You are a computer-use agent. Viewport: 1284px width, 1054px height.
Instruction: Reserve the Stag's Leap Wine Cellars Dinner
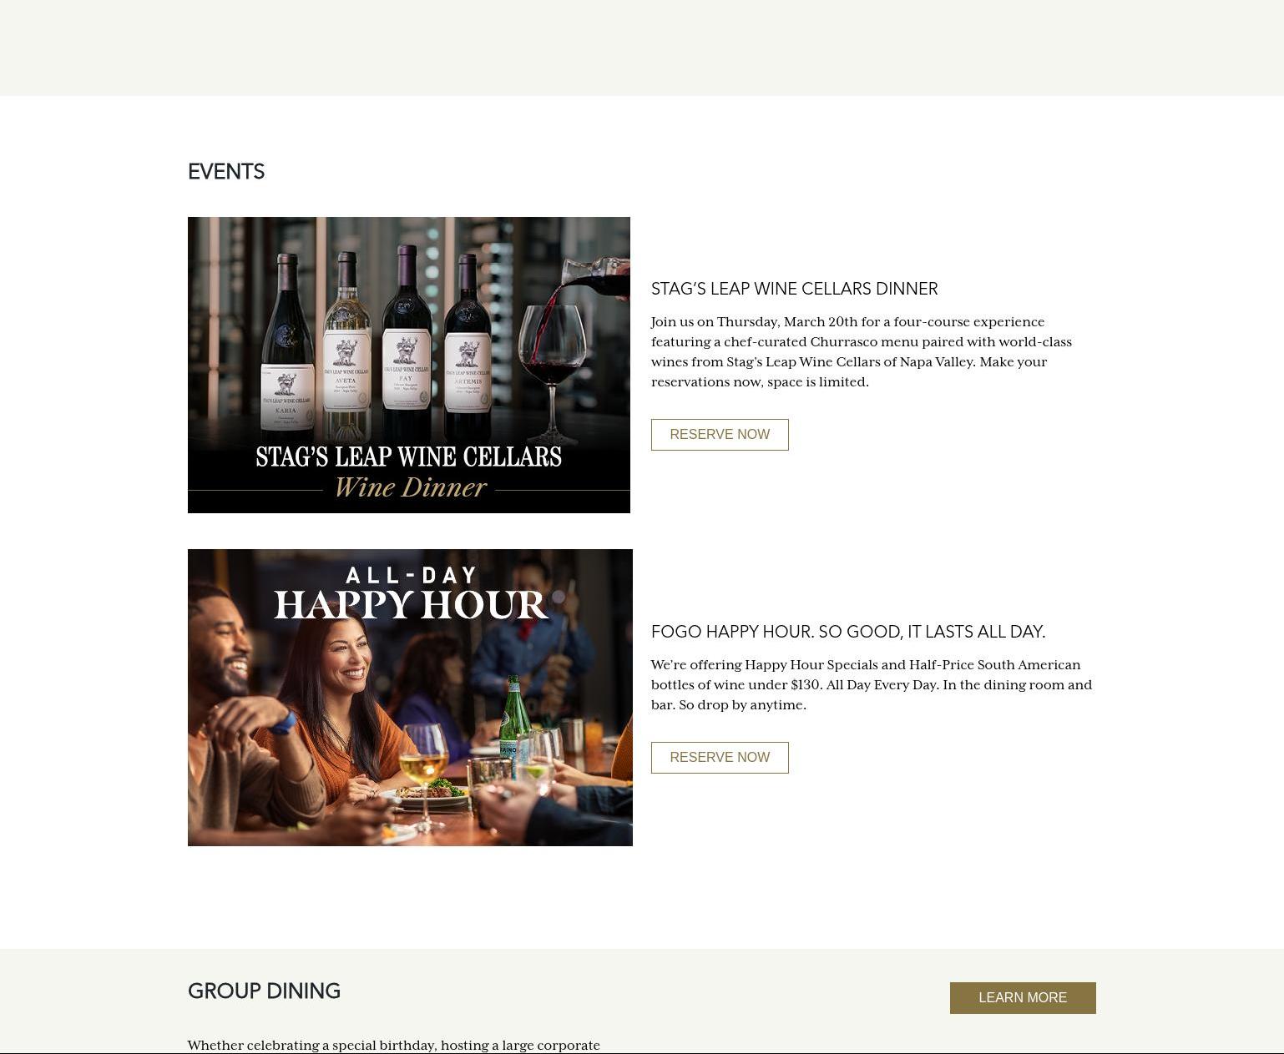coord(720,435)
